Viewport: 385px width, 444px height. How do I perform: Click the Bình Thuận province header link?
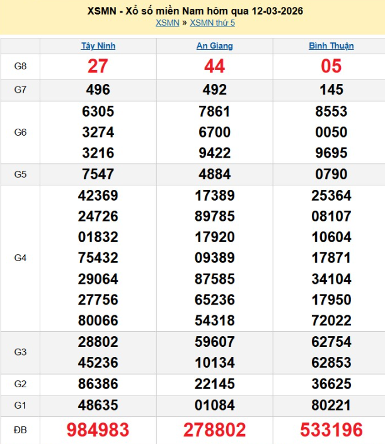pos(331,45)
